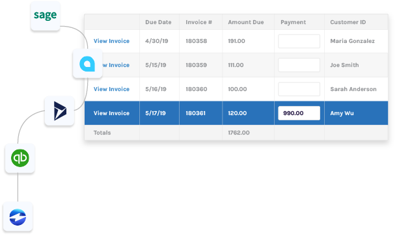Image resolution: width=397 pixels, height=236 pixels.
Task: Click the total amount 1762.00
Action: [x=238, y=133]
